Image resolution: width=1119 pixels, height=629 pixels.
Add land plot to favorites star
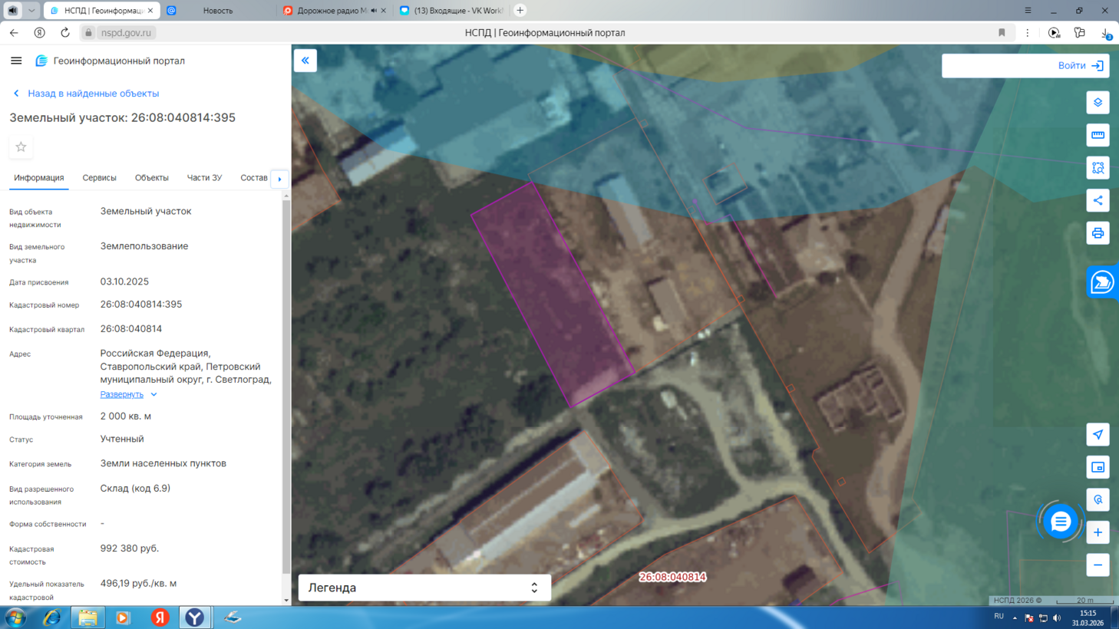pyautogui.click(x=21, y=147)
